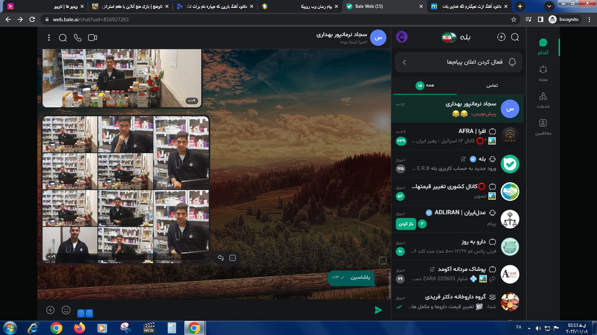Click the search icon above chat list
Screen dimensions: 597x335
click(x=515, y=37)
